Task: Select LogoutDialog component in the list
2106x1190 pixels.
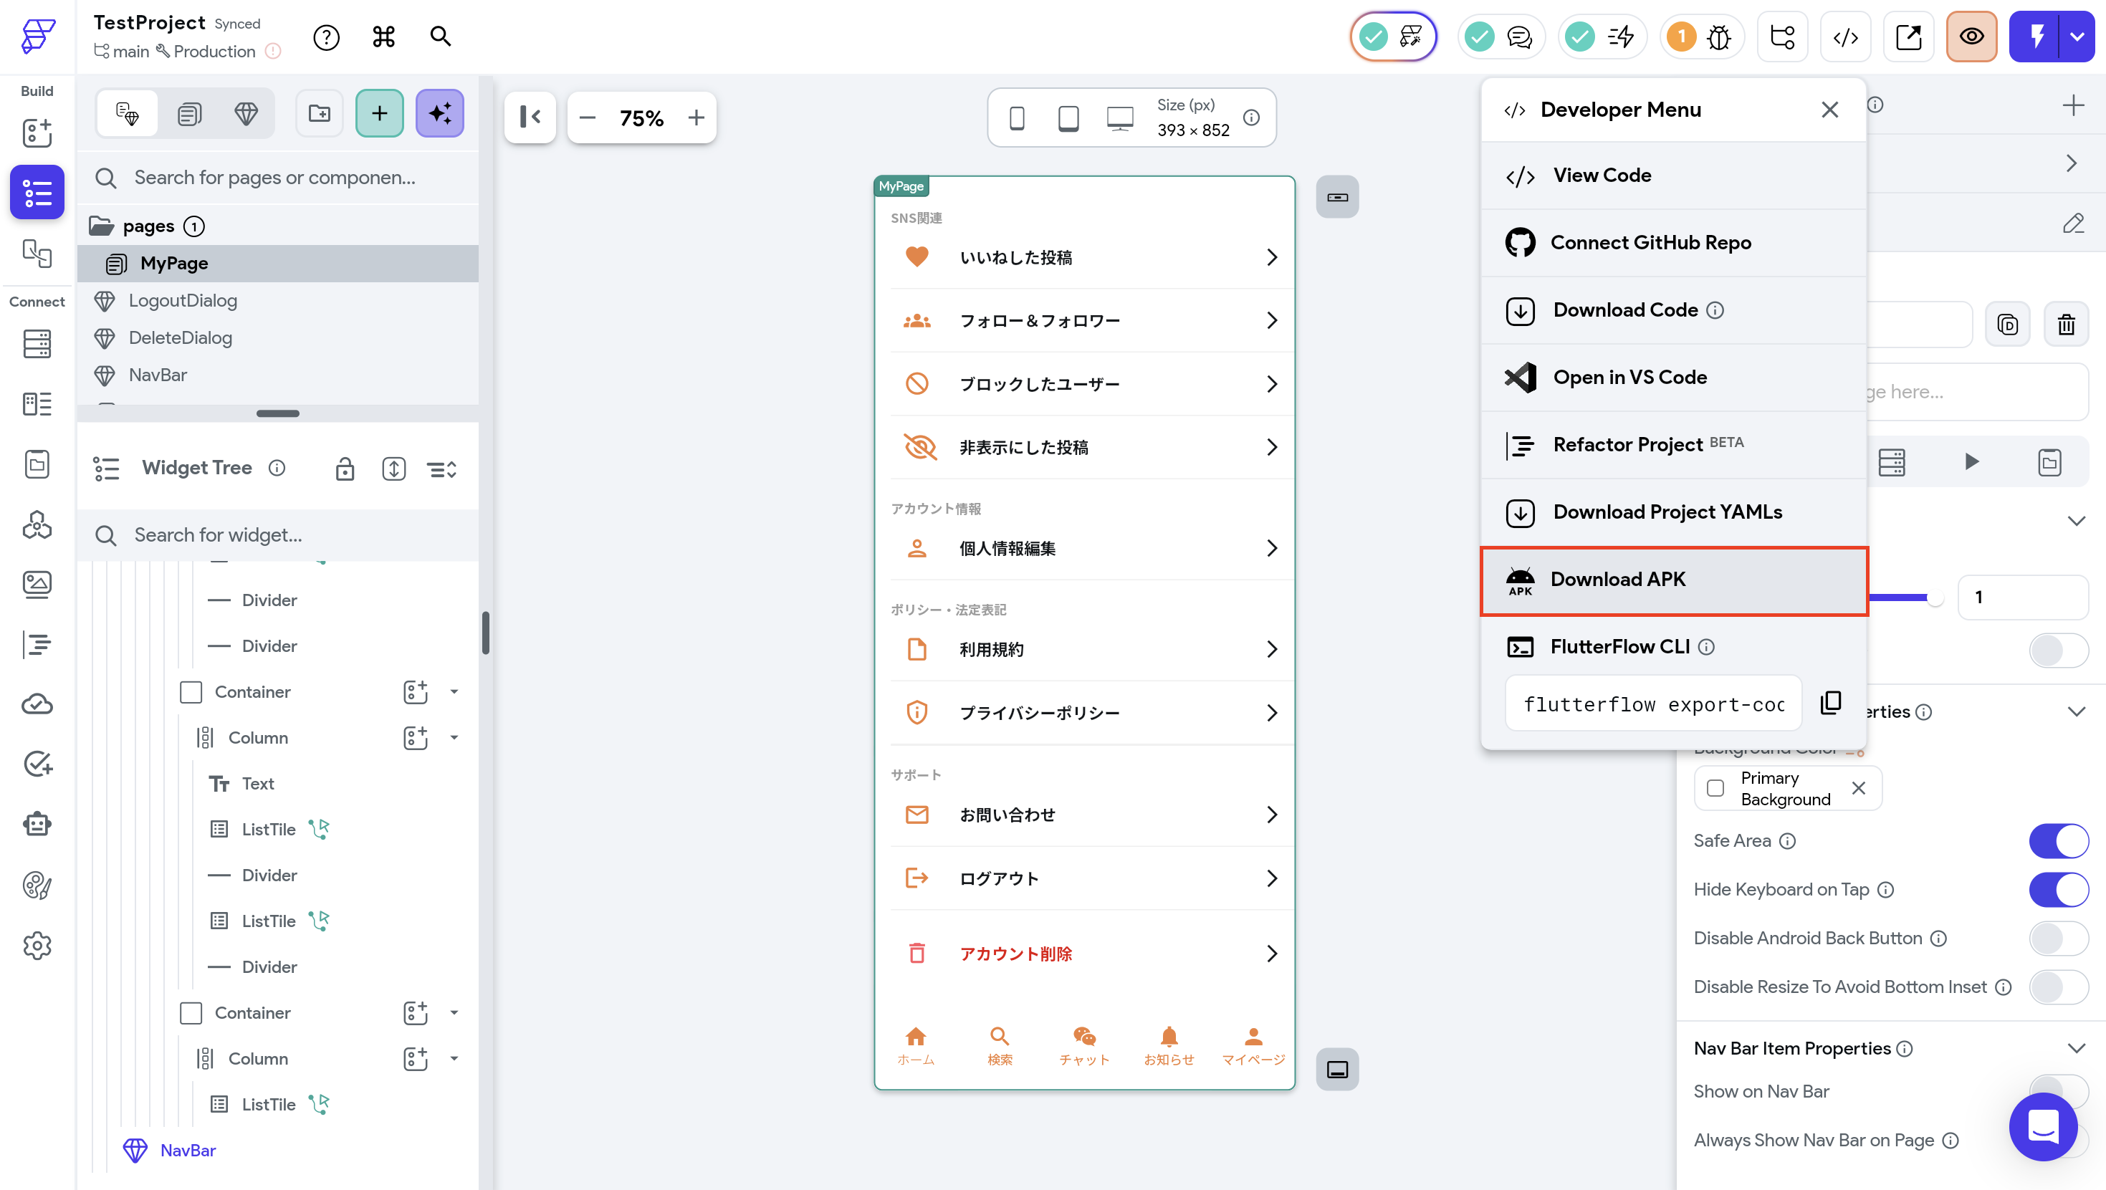Action: (183, 301)
